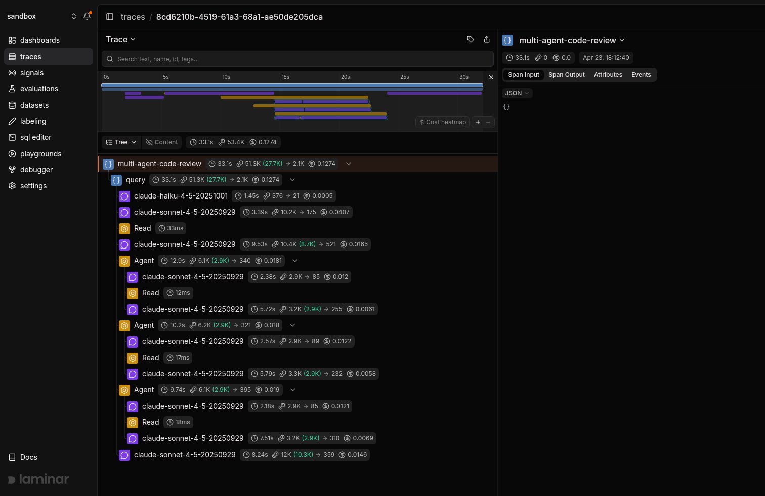The image size is (765, 496).
Task: Collapse the Agent span lasting 12.9s
Action: pyautogui.click(x=295, y=261)
